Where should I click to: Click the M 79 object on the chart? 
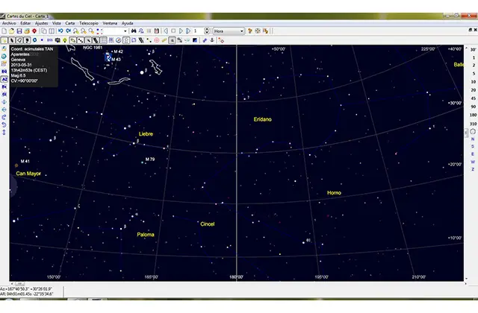144,159
